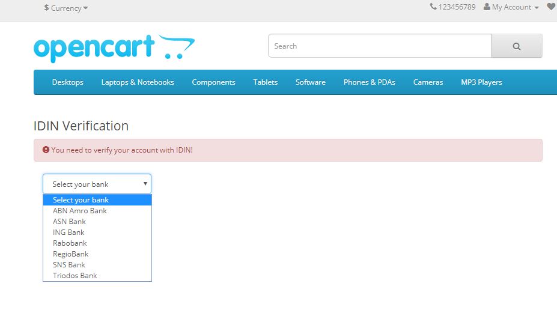Viewport: 557px width, 310px height.
Task: Choose the highlighted Select your bank option
Action: [x=97, y=200]
